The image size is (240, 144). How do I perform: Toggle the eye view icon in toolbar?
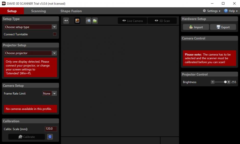point(66,21)
